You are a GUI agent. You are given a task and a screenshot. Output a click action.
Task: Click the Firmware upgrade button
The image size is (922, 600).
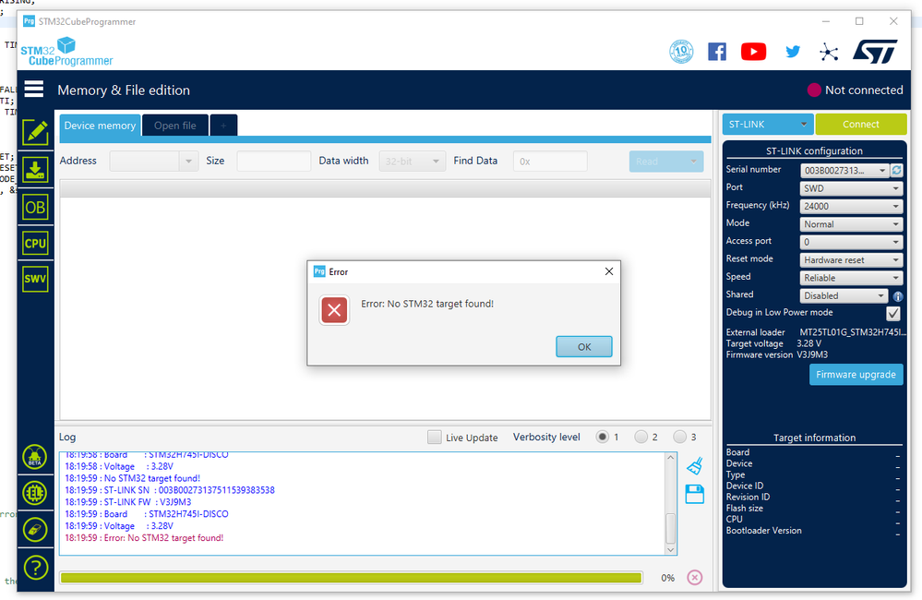point(856,375)
